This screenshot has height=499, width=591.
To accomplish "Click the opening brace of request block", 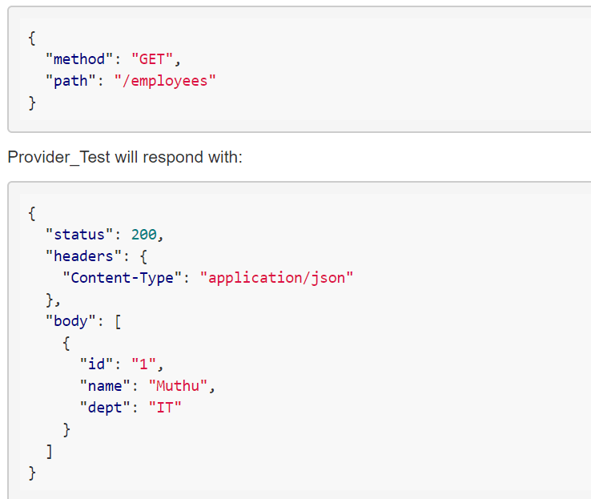I will pos(32,38).
